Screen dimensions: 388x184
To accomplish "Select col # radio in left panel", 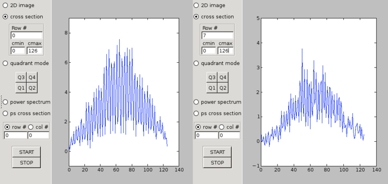I will (x=31, y=127).
